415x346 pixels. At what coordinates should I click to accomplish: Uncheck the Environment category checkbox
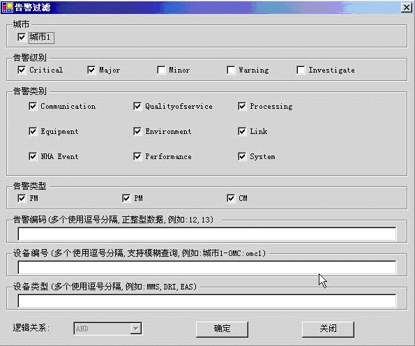137,131
